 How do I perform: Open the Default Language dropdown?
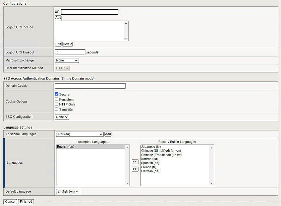click(67, 191)
